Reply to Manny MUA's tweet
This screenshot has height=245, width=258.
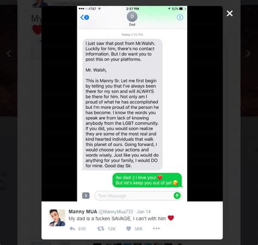72,229
